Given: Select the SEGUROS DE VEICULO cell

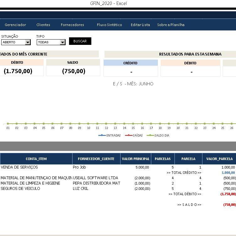Looking at the screenshot, I should click(20, 189).
